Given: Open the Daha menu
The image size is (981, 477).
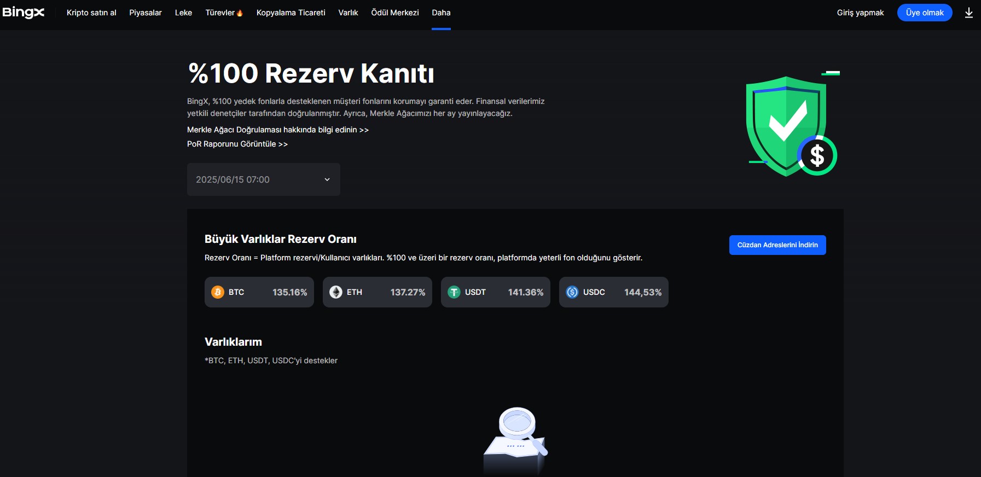Looking at the screenshot, I should [441, 13].
